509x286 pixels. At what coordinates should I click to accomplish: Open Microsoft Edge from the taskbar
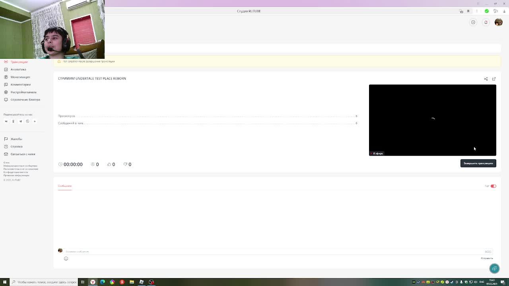coord(103,282)
